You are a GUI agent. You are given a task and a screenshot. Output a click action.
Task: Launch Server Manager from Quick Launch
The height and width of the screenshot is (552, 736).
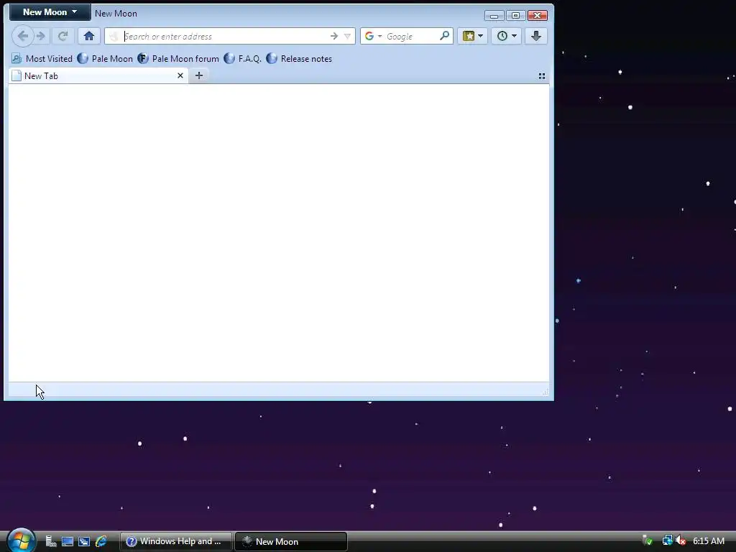51,541
